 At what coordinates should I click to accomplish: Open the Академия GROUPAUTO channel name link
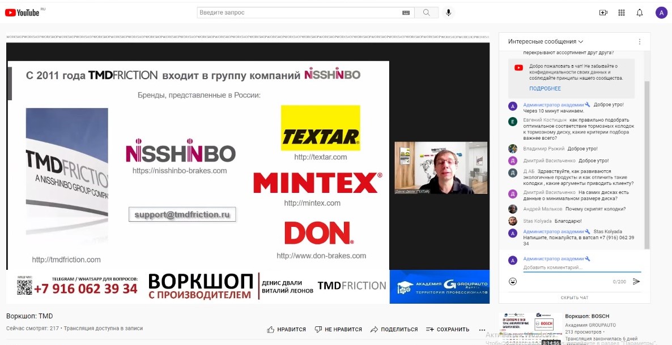coord(590,325)
